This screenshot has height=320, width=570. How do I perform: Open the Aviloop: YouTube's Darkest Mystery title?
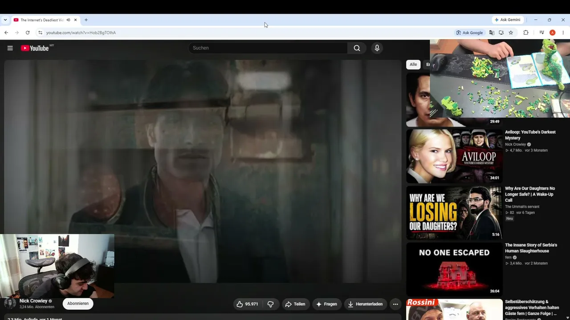531,135
